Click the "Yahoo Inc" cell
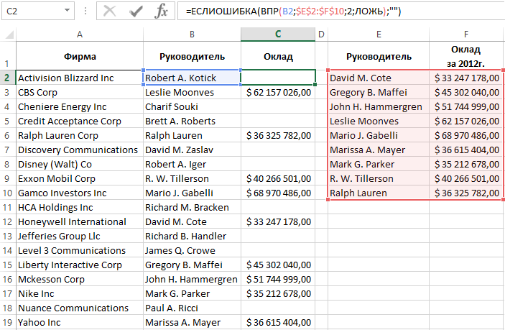The image size is (505, 330). (78, 322)
